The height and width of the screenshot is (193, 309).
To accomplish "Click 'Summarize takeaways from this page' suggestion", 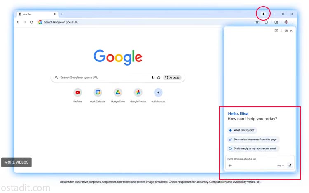I will pos(254,139).
